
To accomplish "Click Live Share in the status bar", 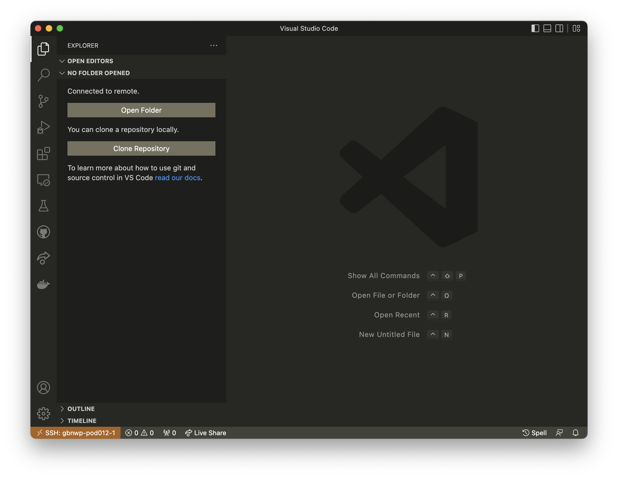I will 205,432.
